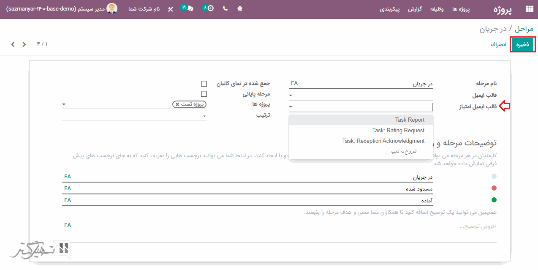Enable the 'مرحله پایانی' checkbox
Image resolution: width=538 pixels, height=270 pixels.
204,94
